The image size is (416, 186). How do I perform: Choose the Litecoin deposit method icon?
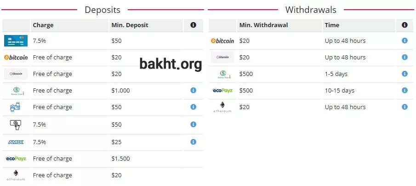16,74
